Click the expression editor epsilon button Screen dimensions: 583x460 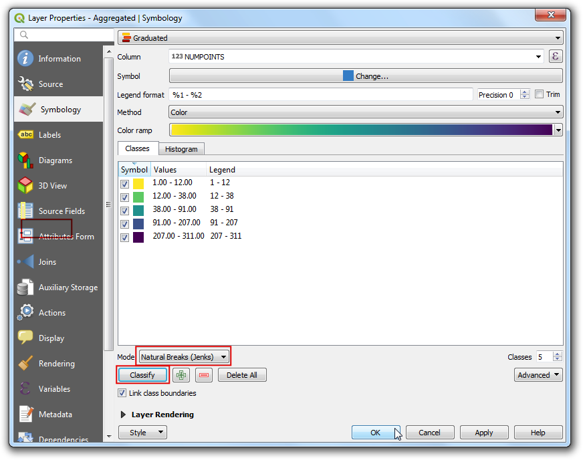point(556,57)
